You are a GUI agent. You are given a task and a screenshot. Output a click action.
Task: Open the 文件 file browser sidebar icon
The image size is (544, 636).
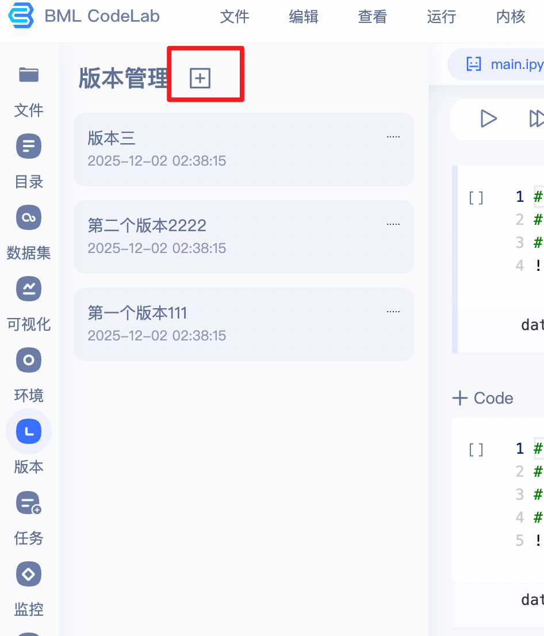click(x=28, y=75)
